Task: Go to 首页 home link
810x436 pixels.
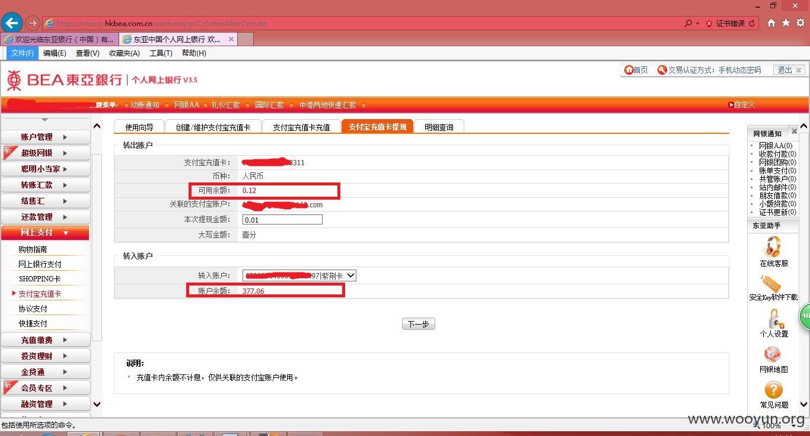Action: click(x=636, y=70)
